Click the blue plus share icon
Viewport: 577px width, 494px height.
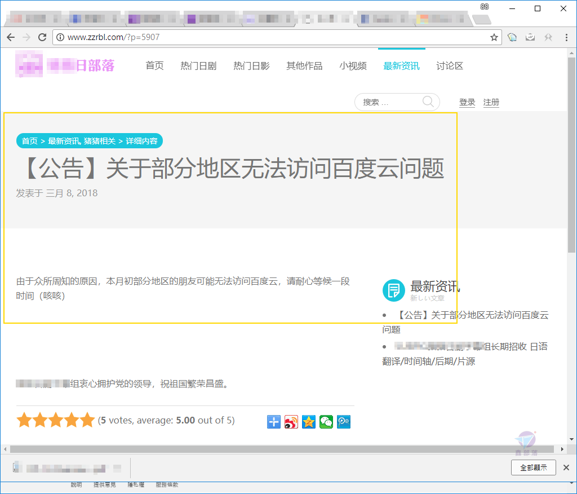point(273,422)
